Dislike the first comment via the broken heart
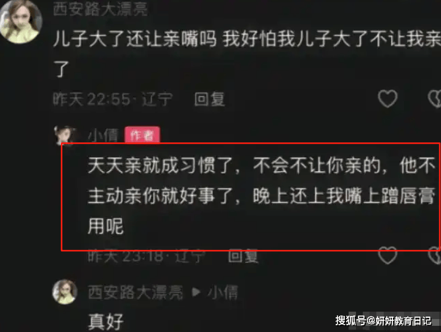Viewport: 441px width, 332px height. tap(434, 99)
